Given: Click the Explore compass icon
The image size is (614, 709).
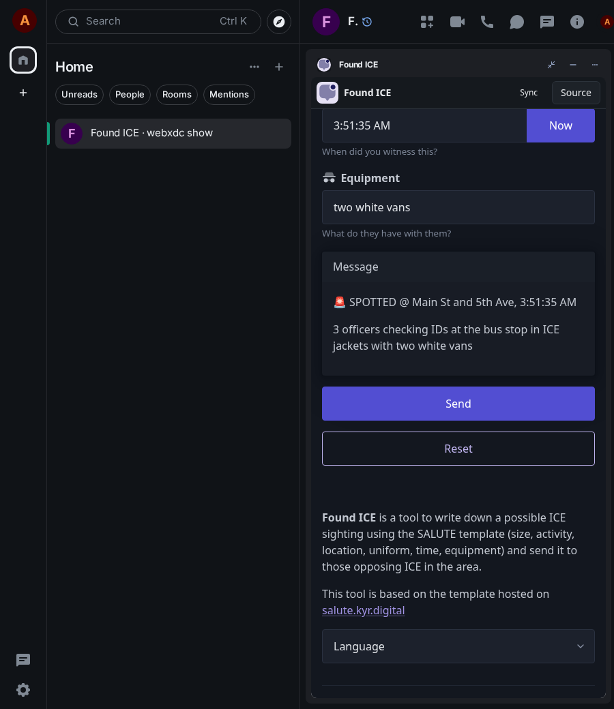Looking at the screenshot, I should click(x=279, y=22).
